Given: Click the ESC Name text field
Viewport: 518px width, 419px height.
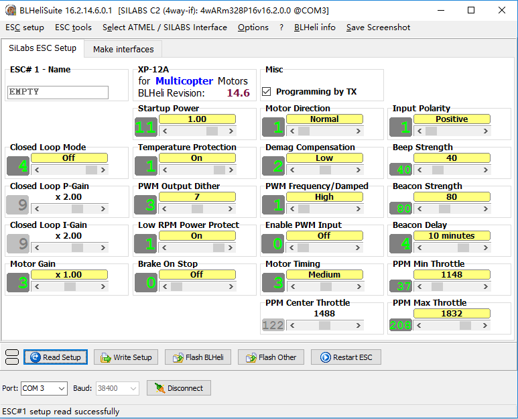Looking at the screenshot, I should [x=58, y=93].
